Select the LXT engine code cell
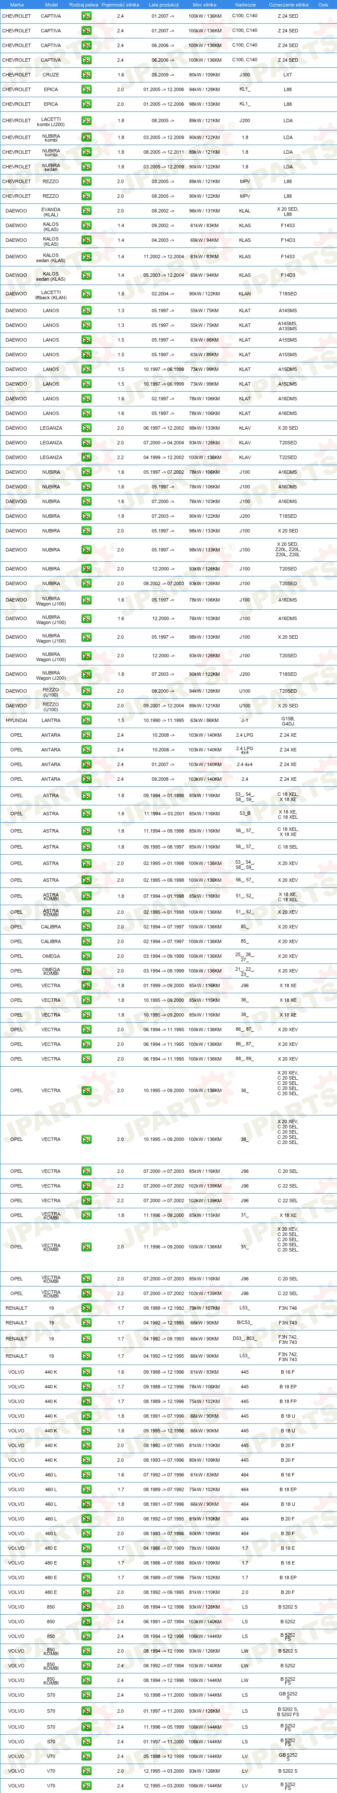The image size is (337, 1793). (288, 74)
